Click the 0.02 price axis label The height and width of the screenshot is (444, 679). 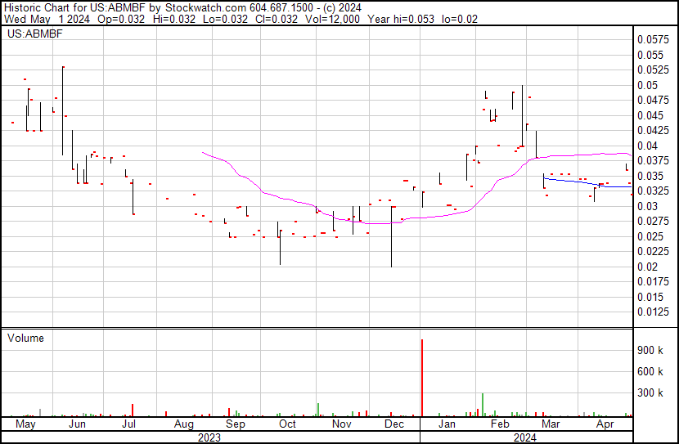coord(647,267)
